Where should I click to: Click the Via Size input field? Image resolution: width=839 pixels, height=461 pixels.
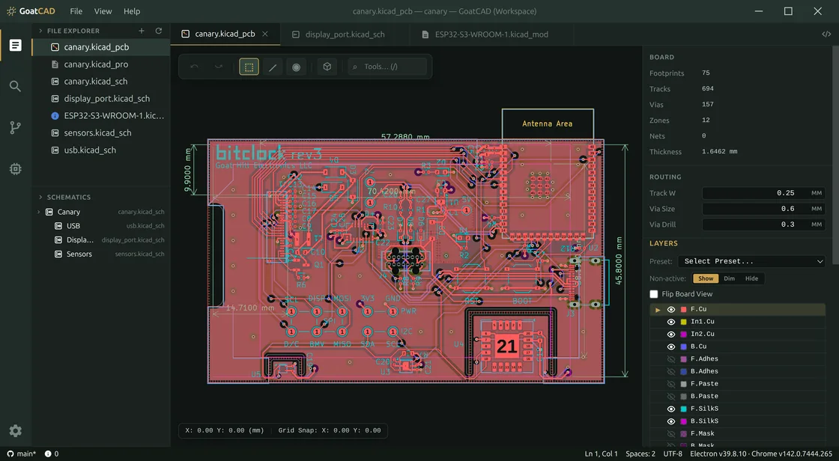pyautogui.click(x=763, y=209)
